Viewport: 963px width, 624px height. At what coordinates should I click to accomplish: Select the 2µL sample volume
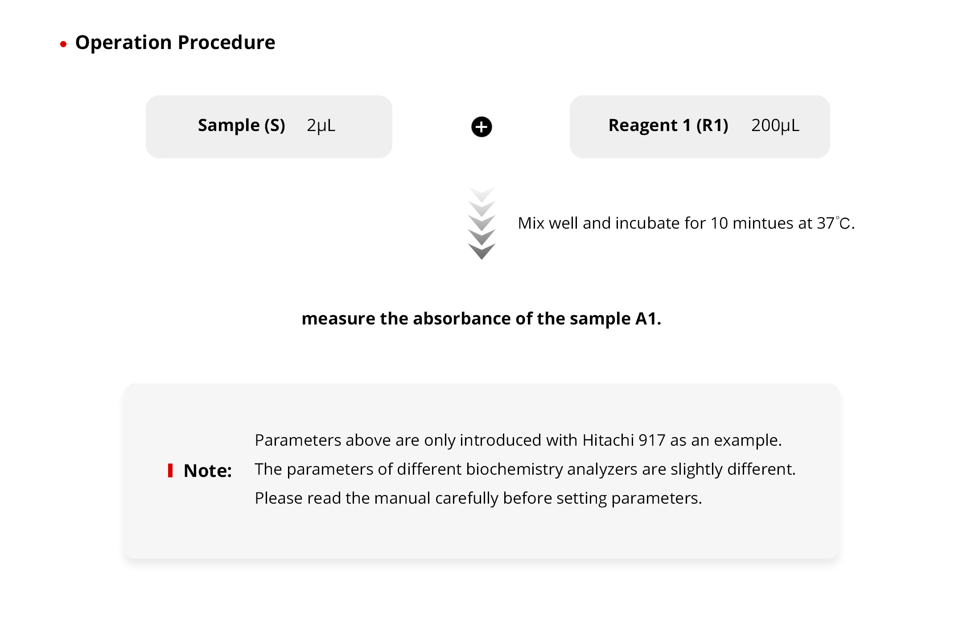pos(321,126)
